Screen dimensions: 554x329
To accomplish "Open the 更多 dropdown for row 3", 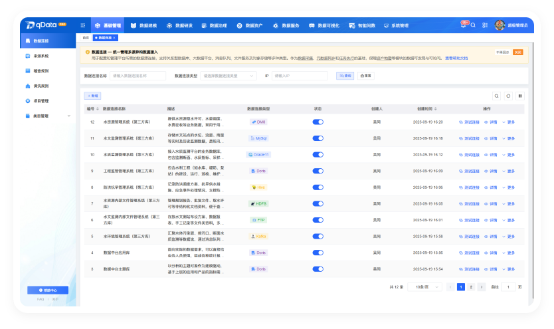I will (508, 269).
